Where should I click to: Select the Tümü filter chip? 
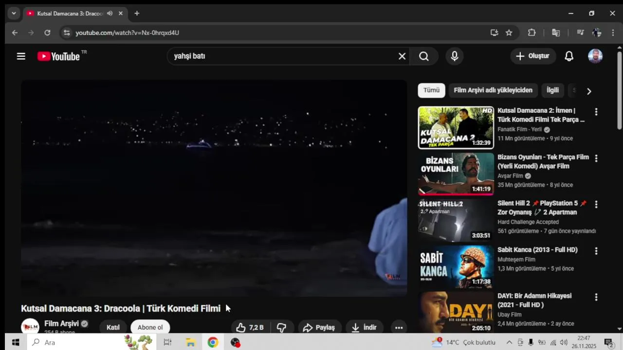[x=431, y=90]
